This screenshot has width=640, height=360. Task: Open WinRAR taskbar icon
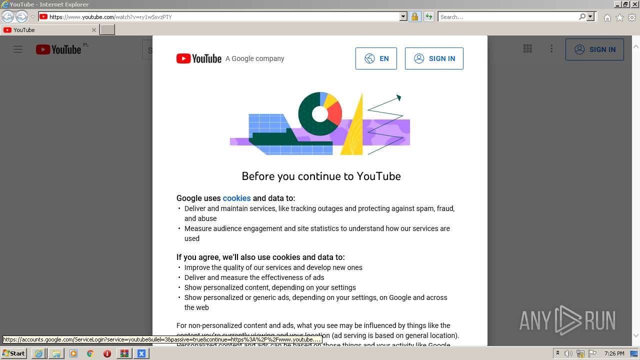pyautogui.click(x=124, y=353)
